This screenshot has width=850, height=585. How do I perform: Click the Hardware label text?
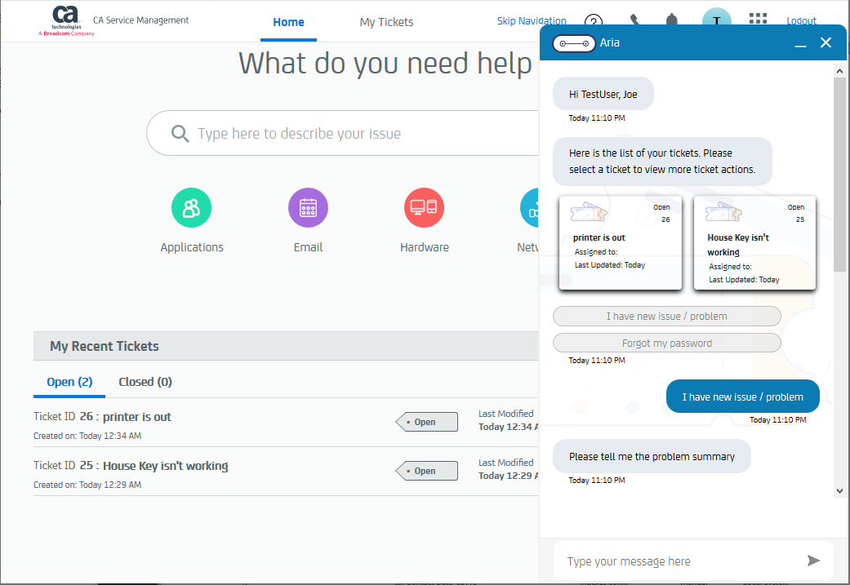point(425,247)
